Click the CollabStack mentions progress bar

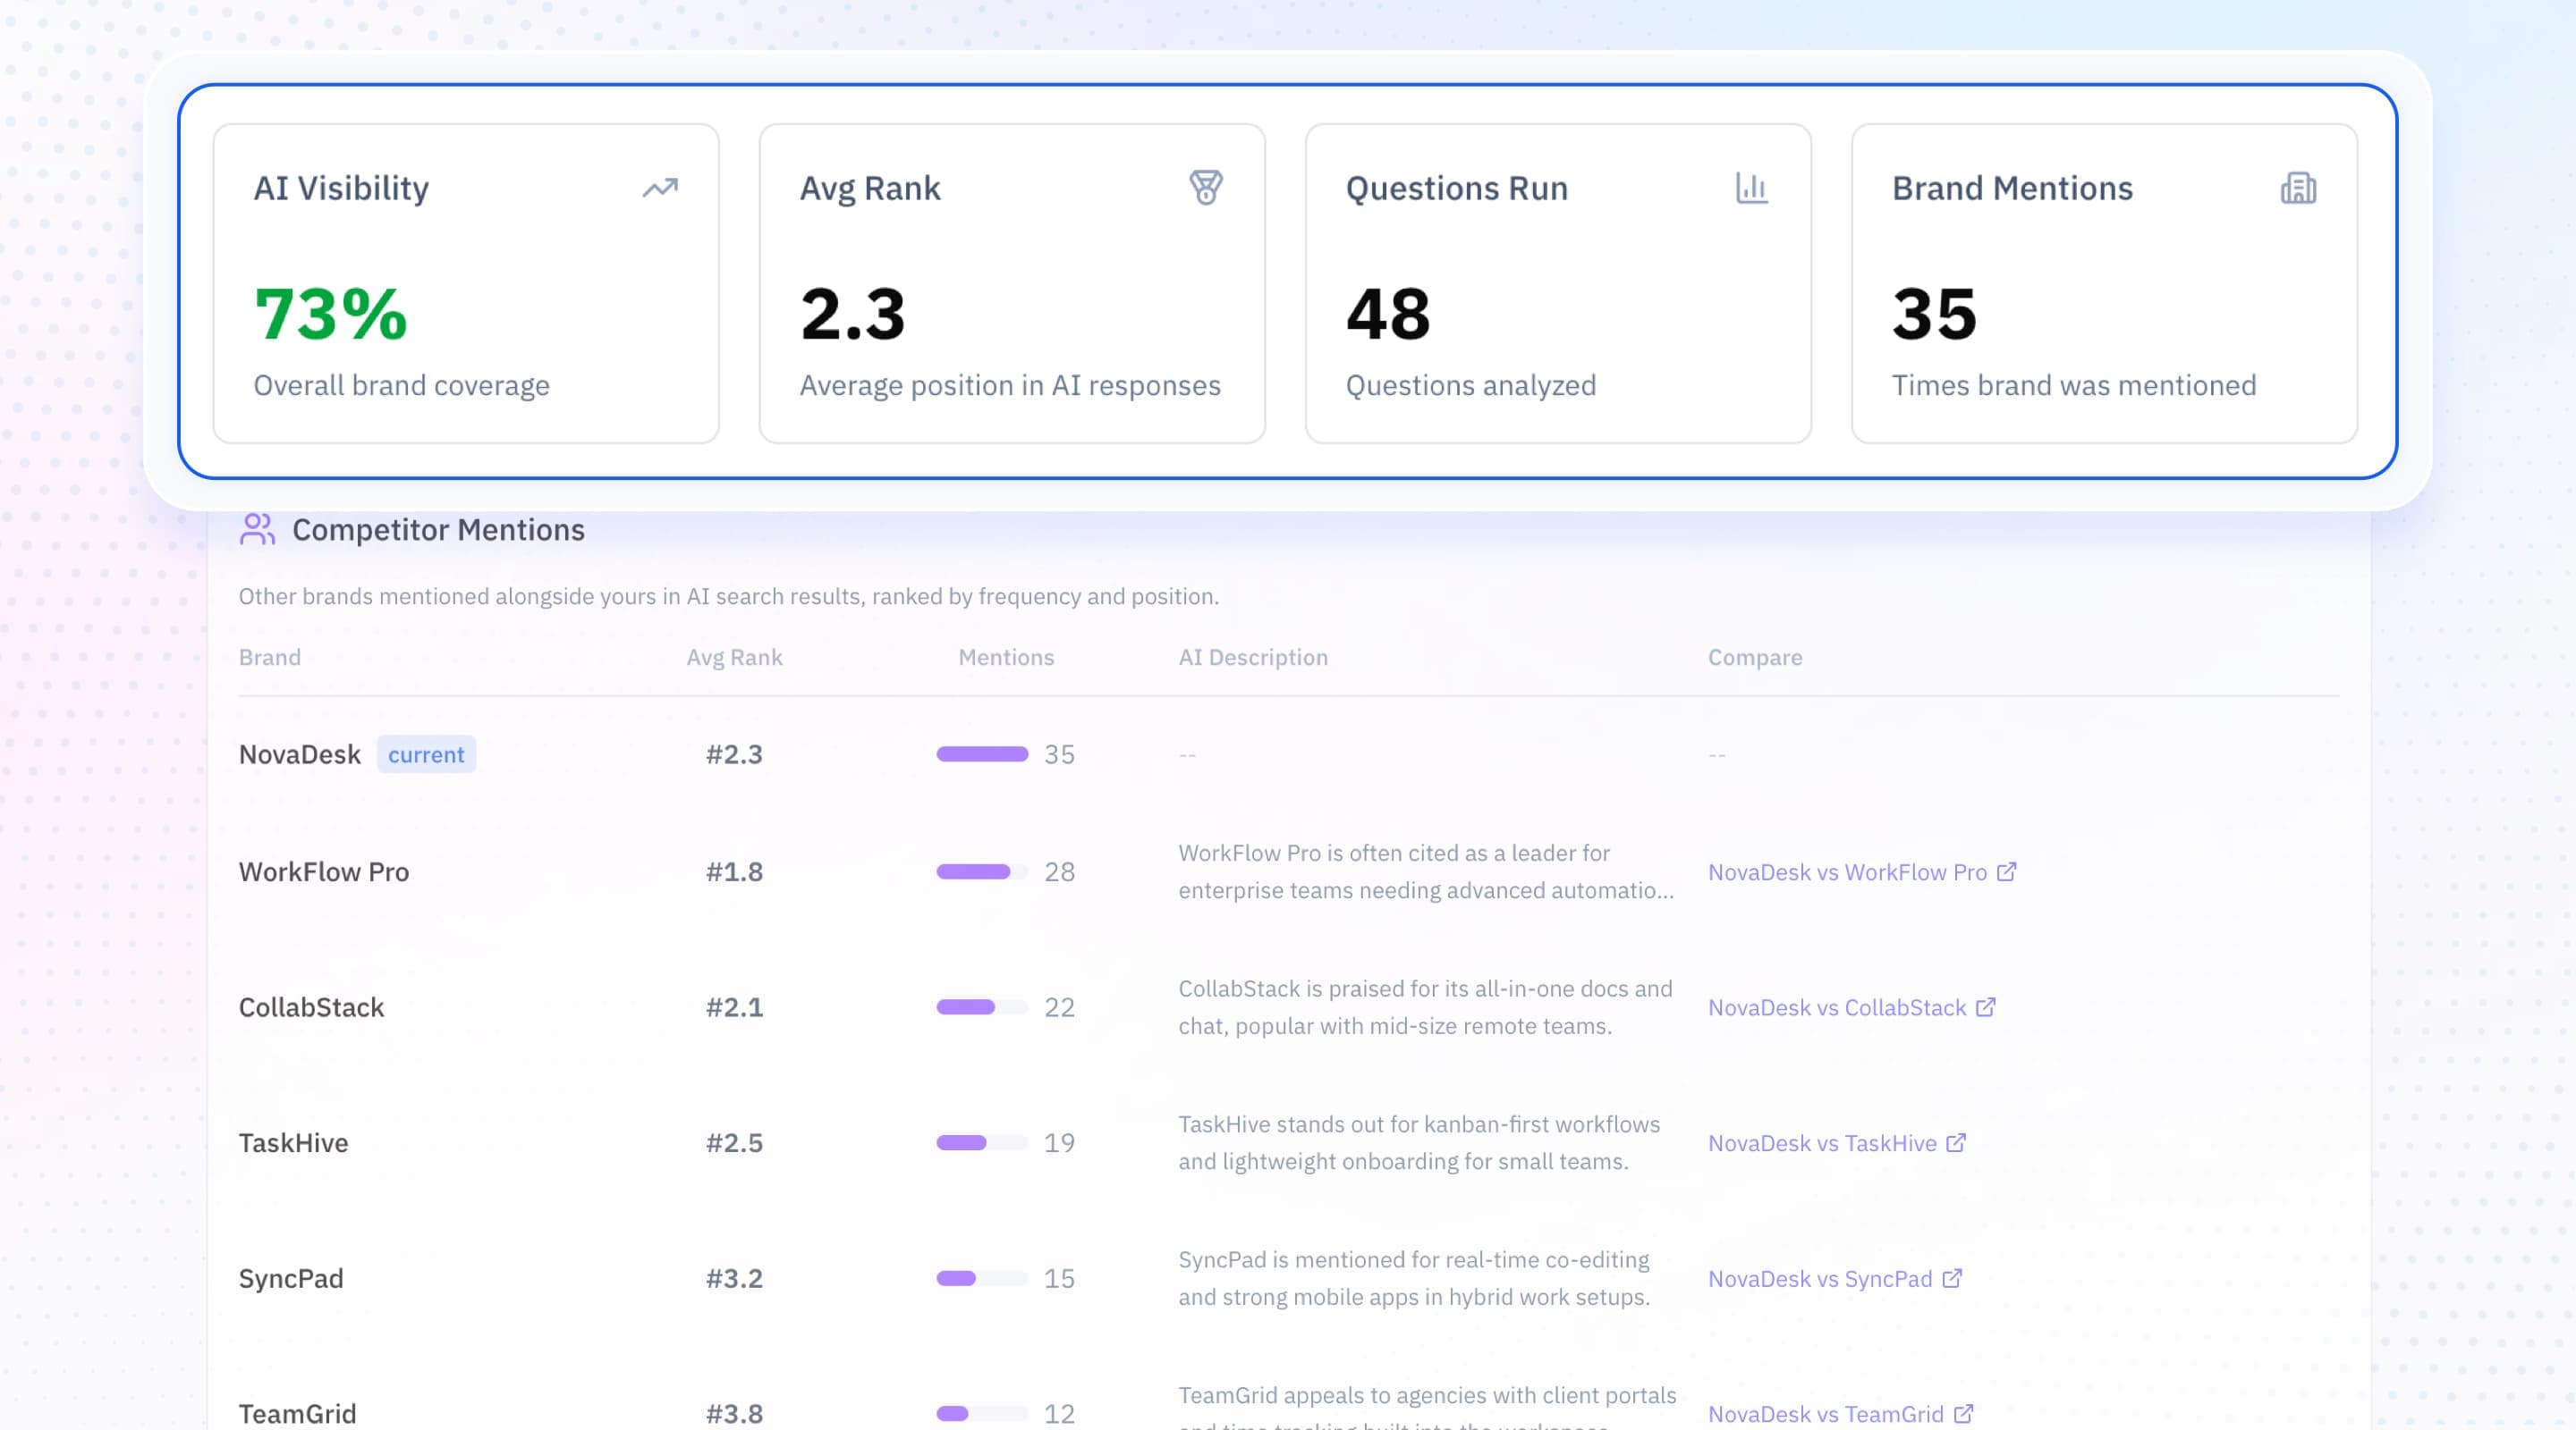pyautogui.click(x=982, y=1006)
